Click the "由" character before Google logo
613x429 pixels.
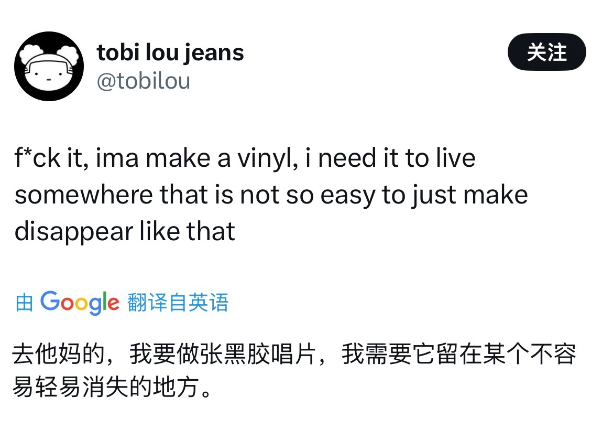(x=24, y=303)
